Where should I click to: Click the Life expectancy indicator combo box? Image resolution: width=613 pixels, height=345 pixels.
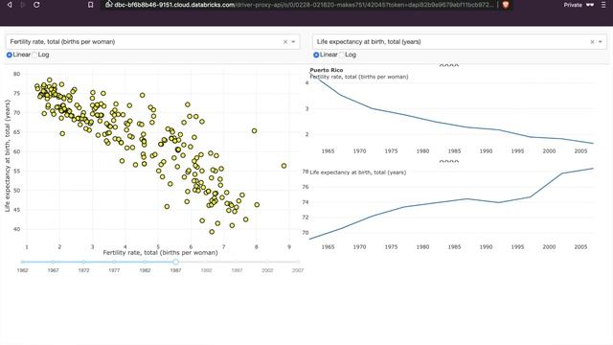click(460, 42)
